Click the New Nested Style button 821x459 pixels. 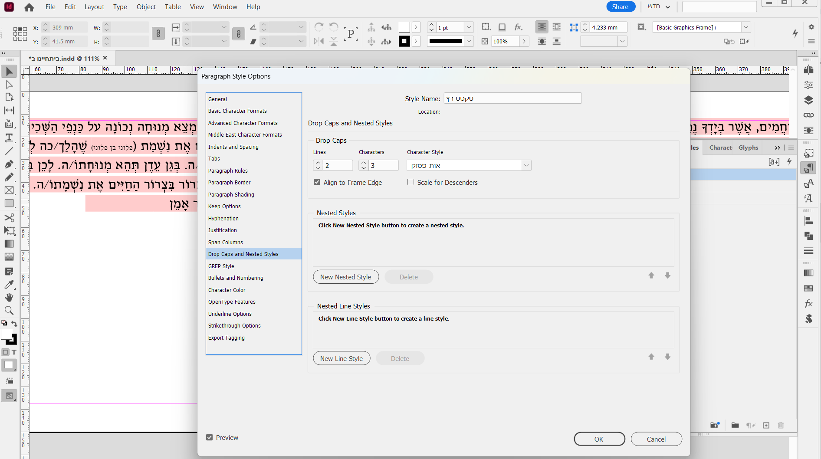[x=345, y=277]
